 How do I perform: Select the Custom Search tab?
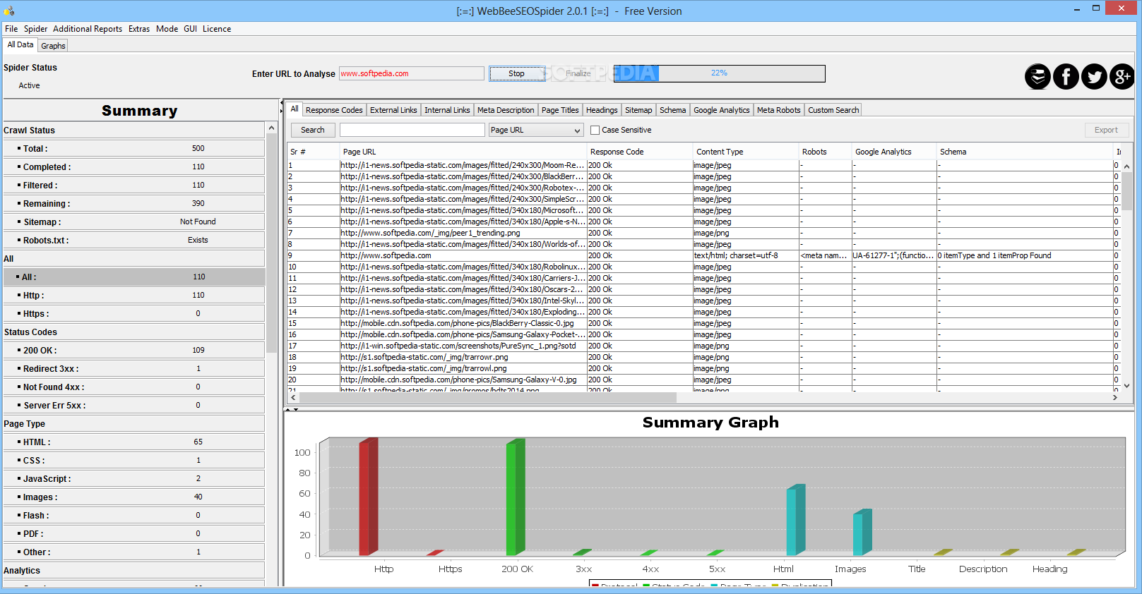point(833,110)
